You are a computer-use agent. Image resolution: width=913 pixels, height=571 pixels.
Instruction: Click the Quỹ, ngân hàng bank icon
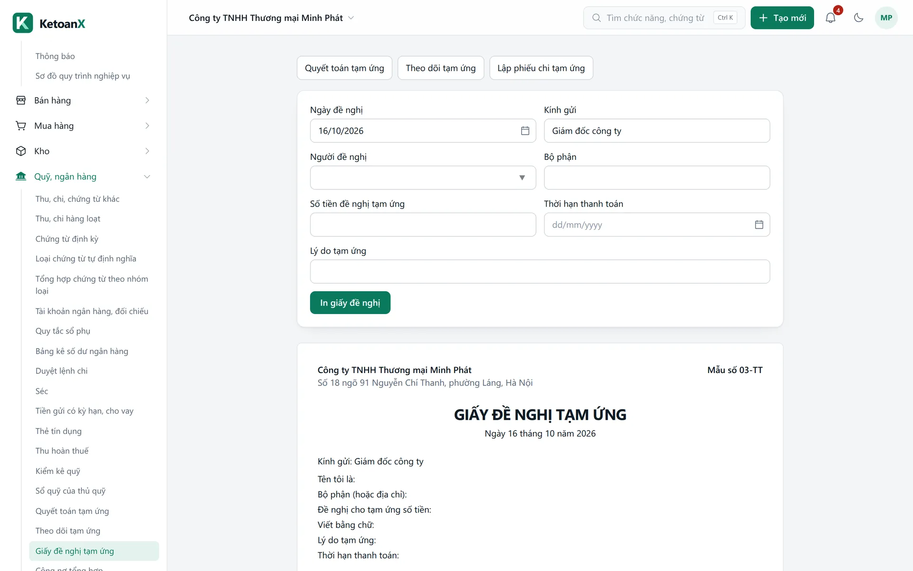(x=21, y=177)
